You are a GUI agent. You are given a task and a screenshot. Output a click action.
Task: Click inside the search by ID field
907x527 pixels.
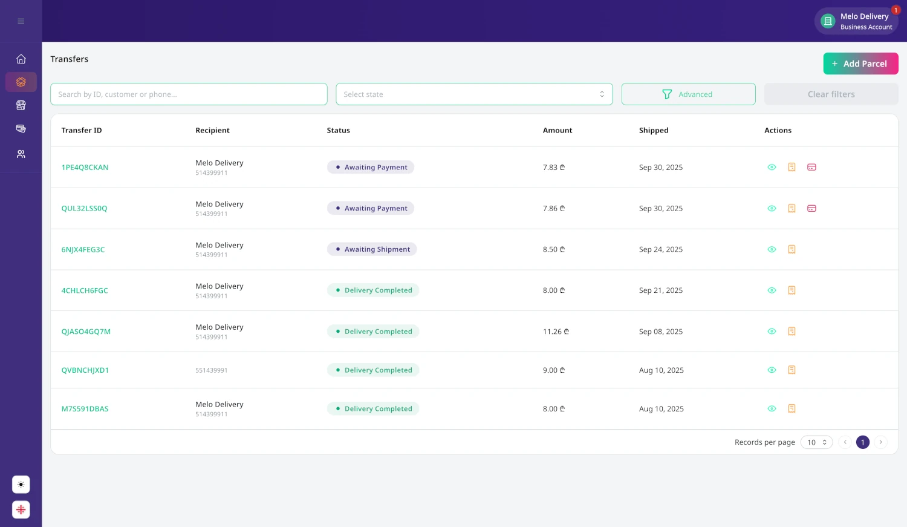click(x=189, y=94)
